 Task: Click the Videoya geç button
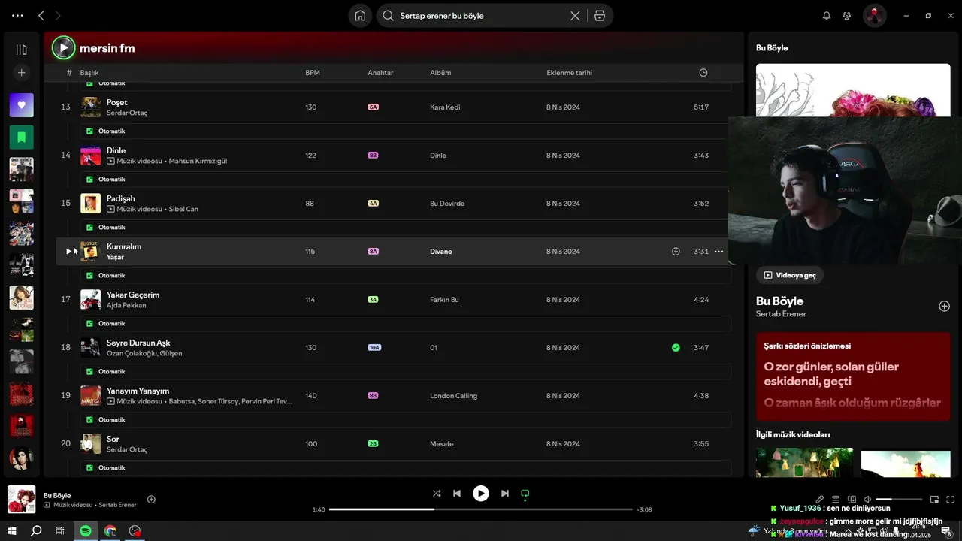pos(790,275)
